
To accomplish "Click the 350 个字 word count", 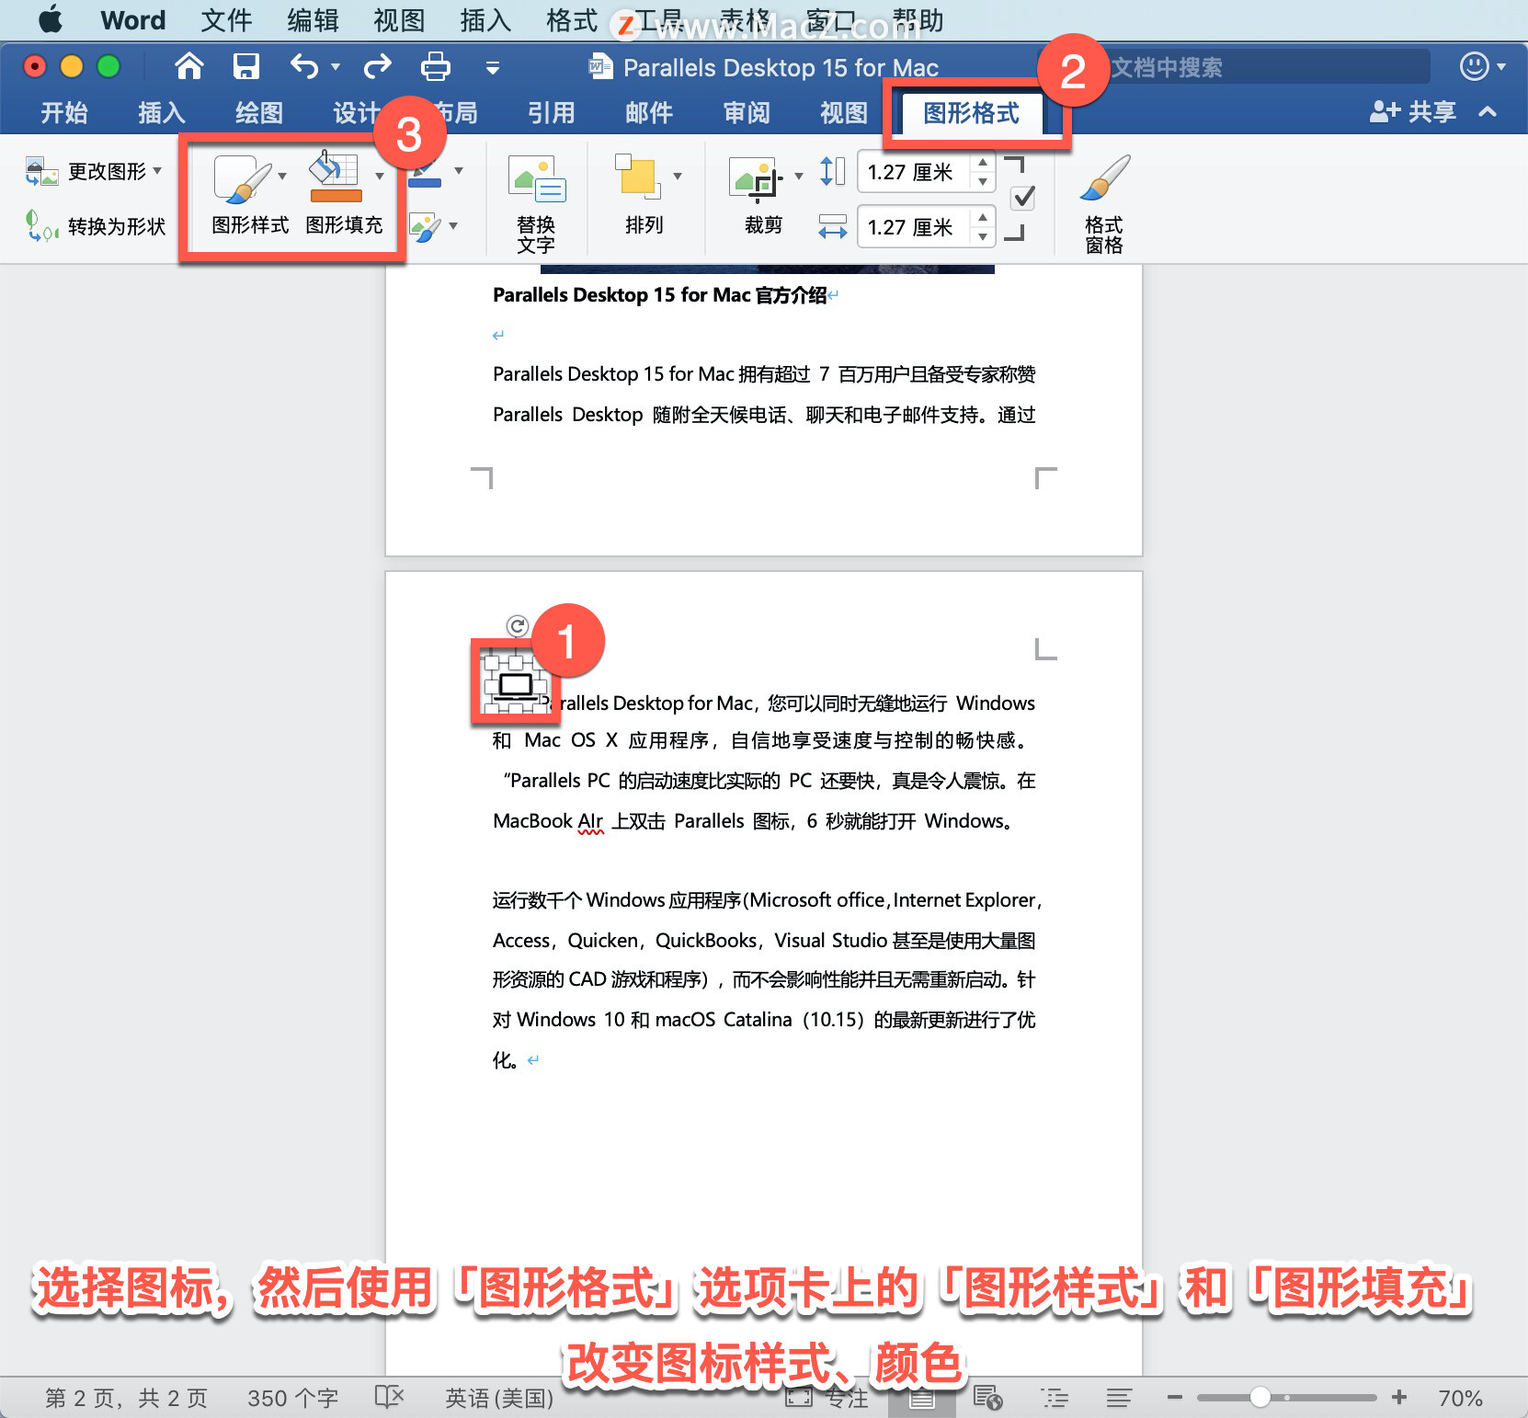I will (x=292, y=1398).
